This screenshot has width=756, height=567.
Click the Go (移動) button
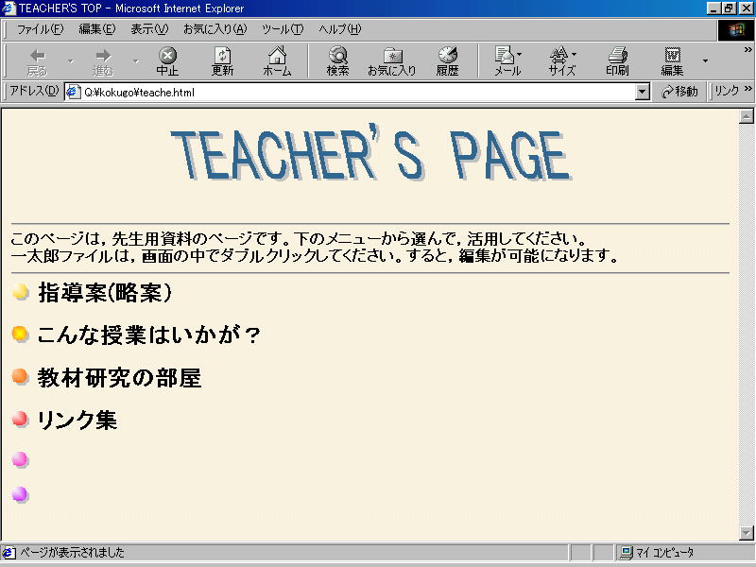[679, 92]
